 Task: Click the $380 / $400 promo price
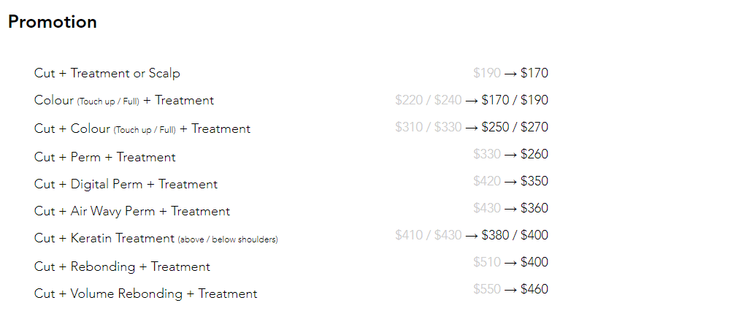[515, 235]
